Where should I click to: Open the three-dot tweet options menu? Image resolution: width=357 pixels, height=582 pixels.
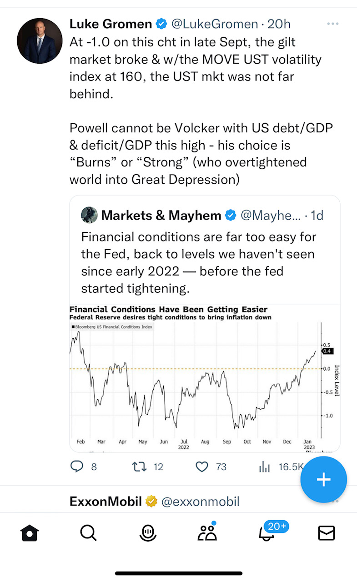(333, 24)
